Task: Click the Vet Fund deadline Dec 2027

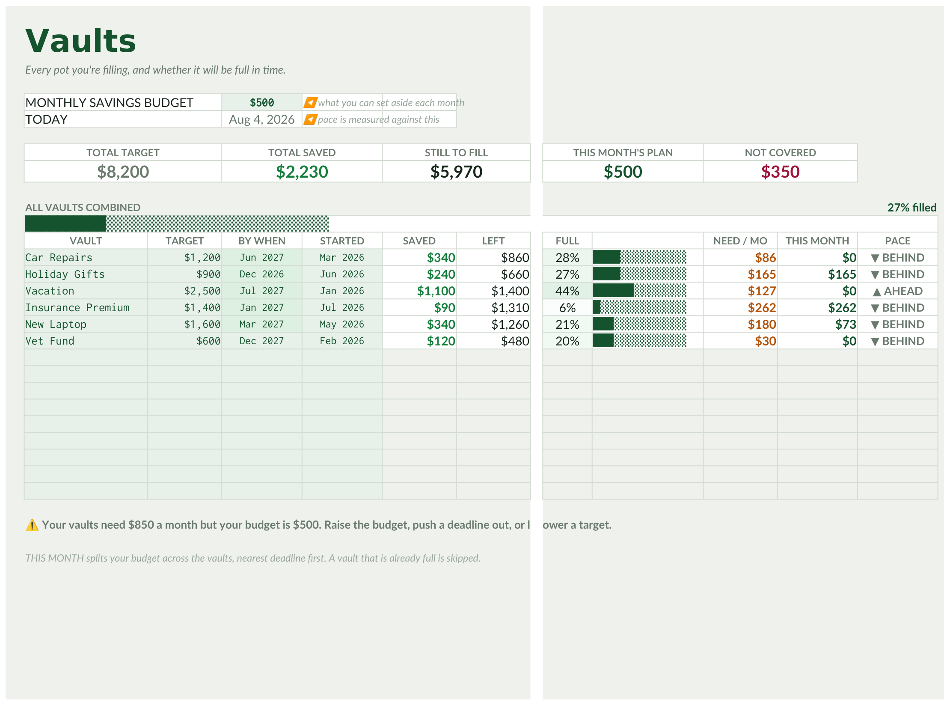Action: (261, 341)
